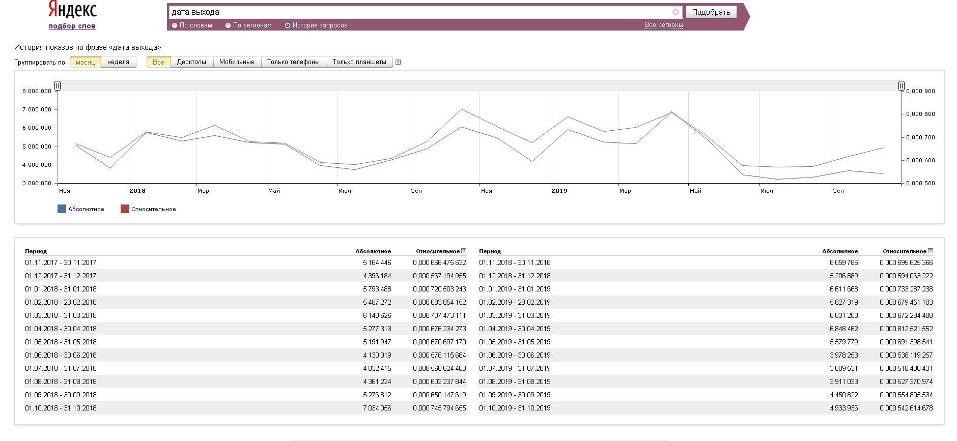Click the help icon beside device filter tabs

(x=398, y=62)
